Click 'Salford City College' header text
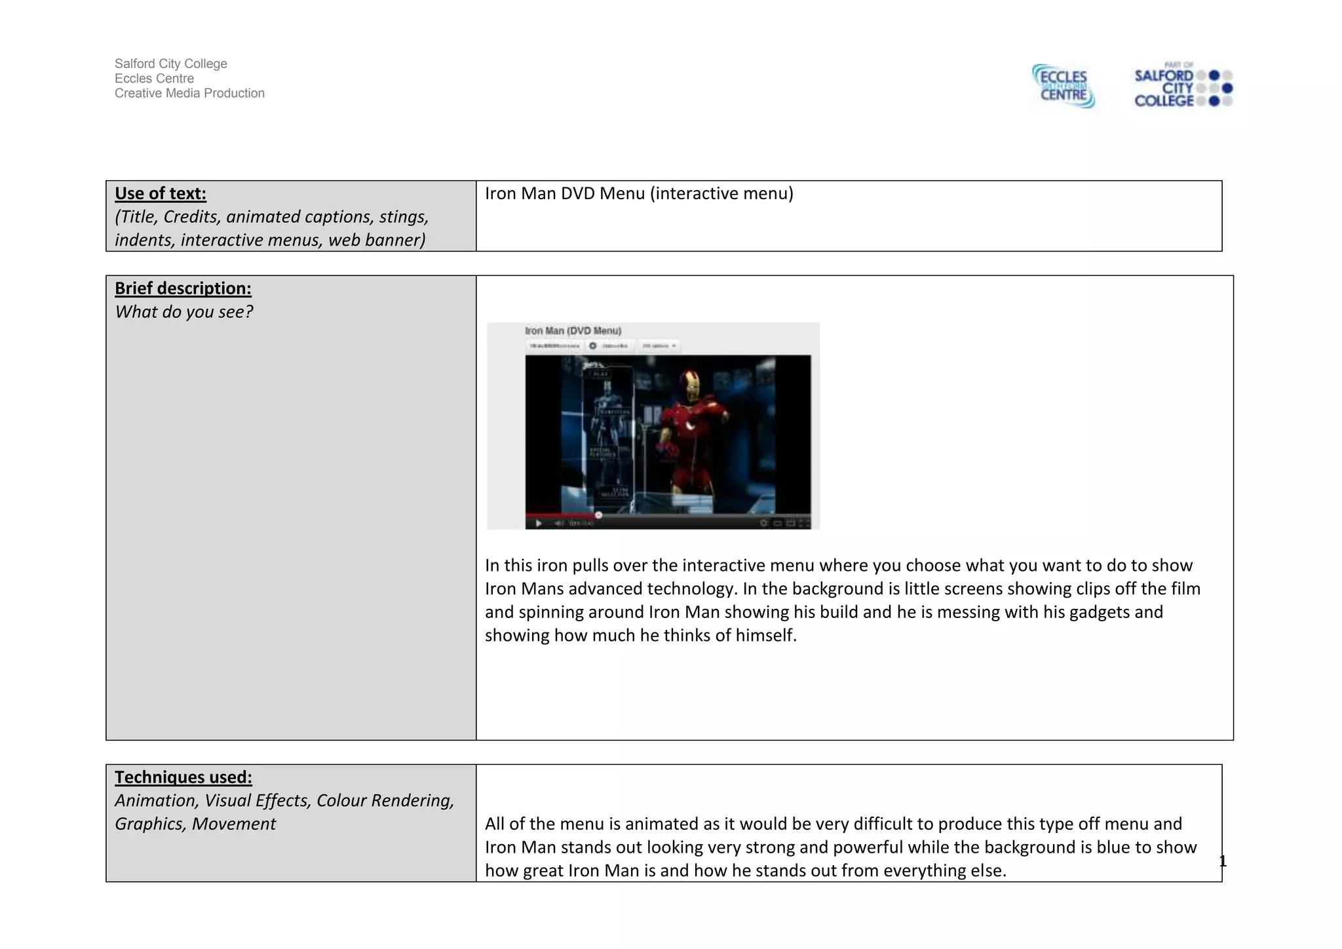 [170, 64]
